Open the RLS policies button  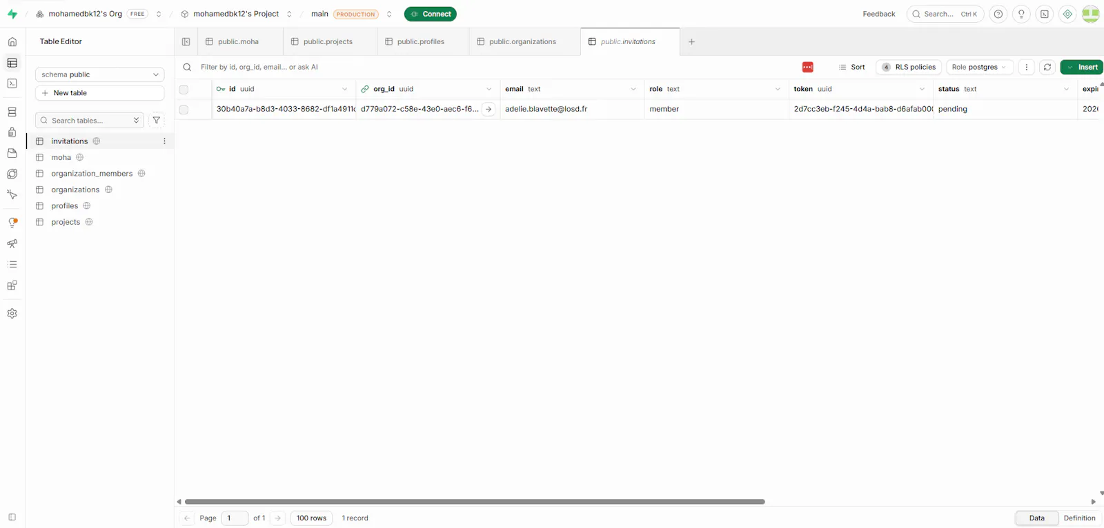tap(909, 67)
